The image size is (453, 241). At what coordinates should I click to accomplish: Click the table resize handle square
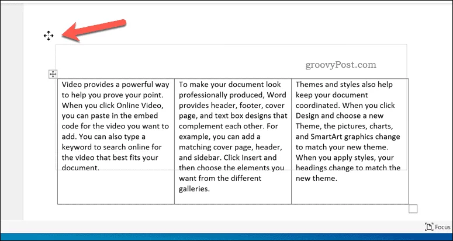pos(413,209)
